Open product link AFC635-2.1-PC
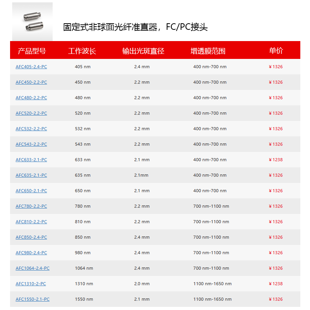The width and height of the screenshot is (310, 310). click(31, 175)
